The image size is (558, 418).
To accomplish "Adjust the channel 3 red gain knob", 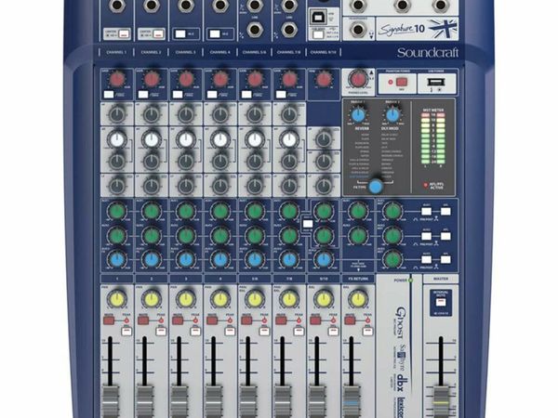I will pyautogui.click(x=186, y=79).
